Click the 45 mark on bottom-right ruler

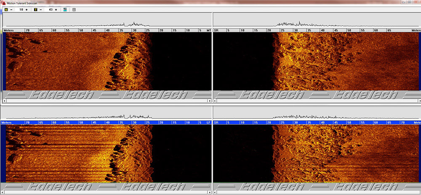pos(336,122)
